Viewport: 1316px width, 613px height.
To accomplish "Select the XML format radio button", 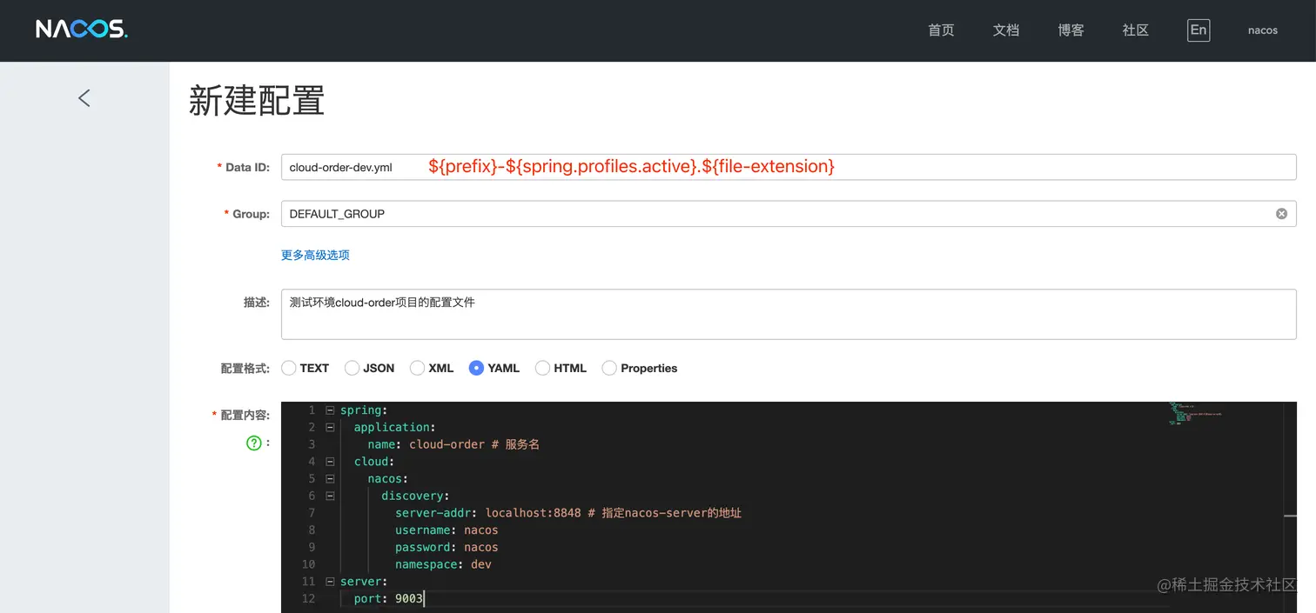I will coord(417,368).
